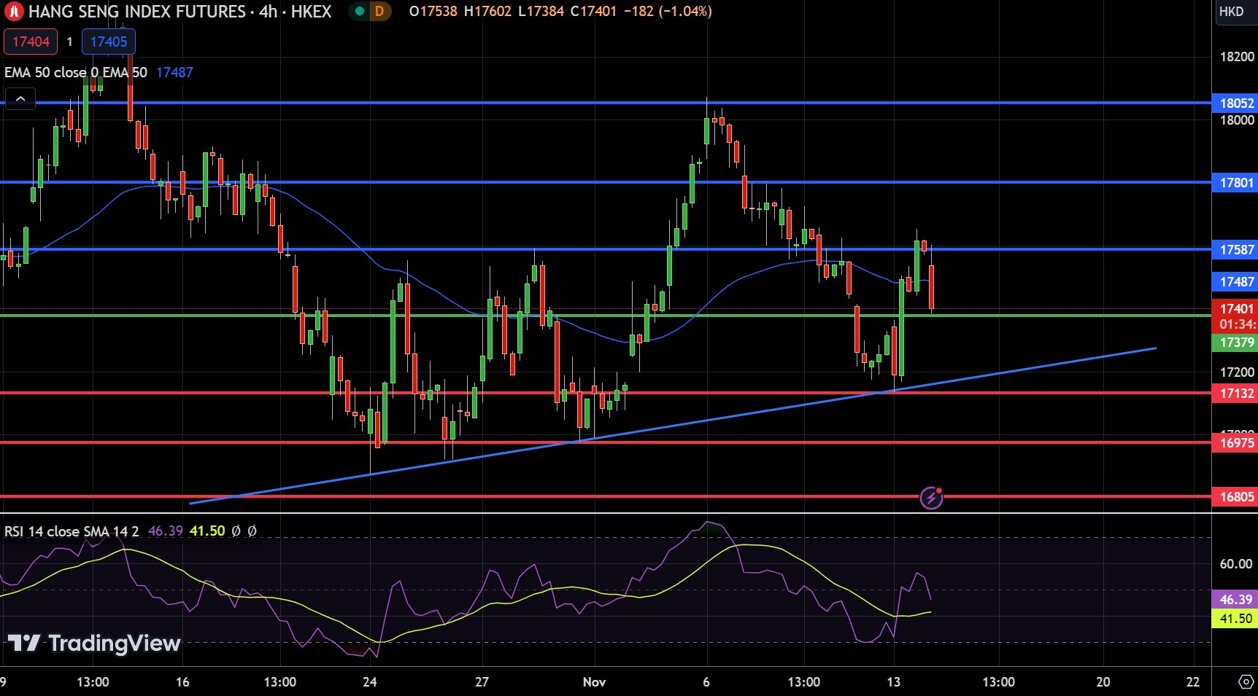The image size is (1258, 696).
Task: Click the 17587 resistance price label
Action: 1235,249
